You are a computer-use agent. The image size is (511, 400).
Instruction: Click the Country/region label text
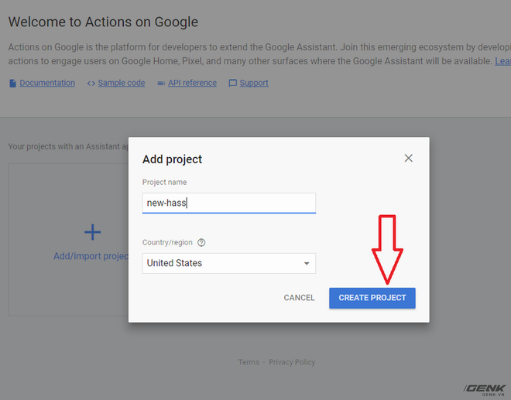(x=167, y=242)
